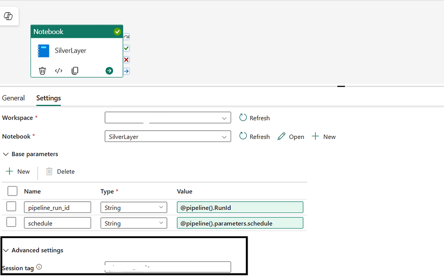Screen dimensions: 444x277
Task: Select the on-completion blue arrow connector
Action: 127,71
